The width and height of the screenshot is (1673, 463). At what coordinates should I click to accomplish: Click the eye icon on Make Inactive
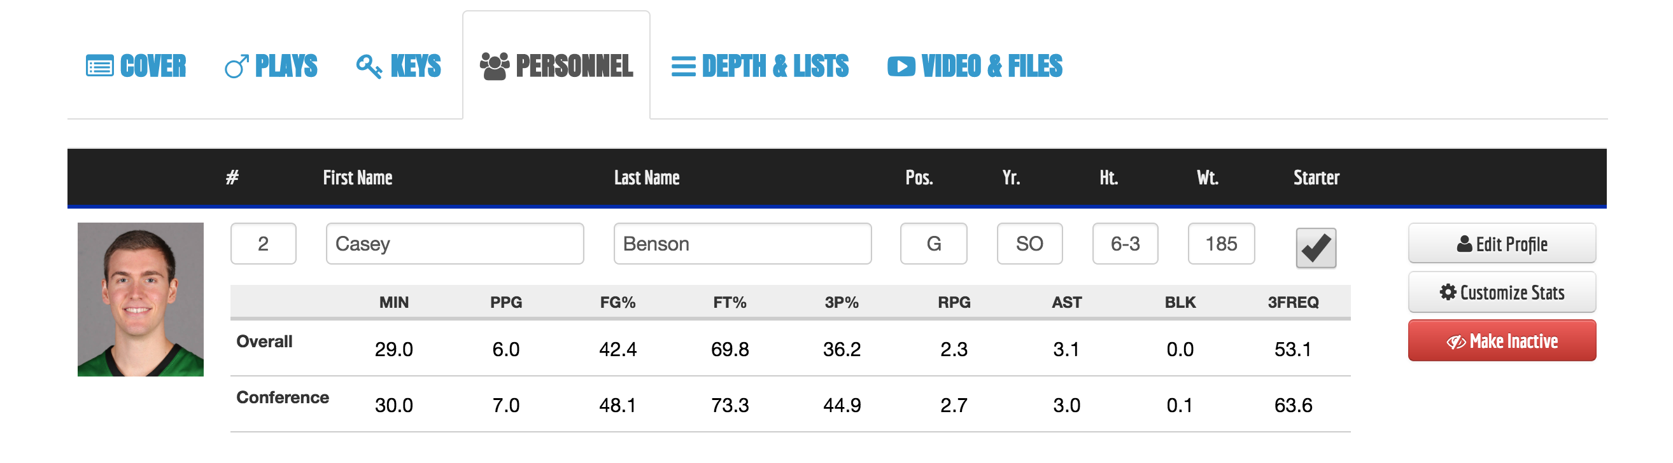pyautogui.click(x=1455, y=342)
